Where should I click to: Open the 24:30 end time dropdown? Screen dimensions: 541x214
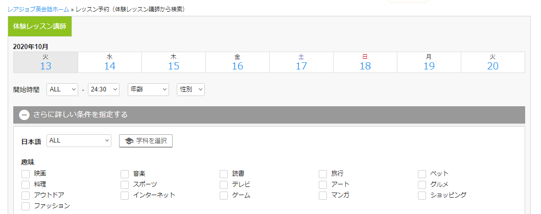[104, 89]
